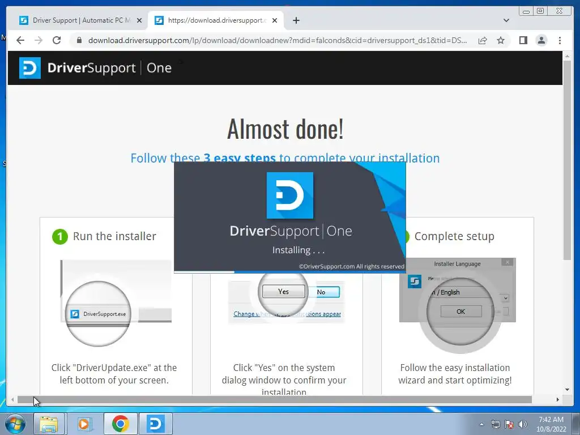The width and height of the screenshot is (580, 435).
Task: Click the DriverSupport logo icon in page header
Action: [30, 68]
